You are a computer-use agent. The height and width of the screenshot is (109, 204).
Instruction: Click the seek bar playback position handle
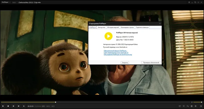[56, 102]
